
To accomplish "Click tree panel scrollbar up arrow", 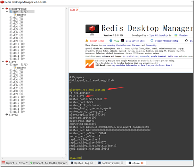I will click(x=66, y=9).
